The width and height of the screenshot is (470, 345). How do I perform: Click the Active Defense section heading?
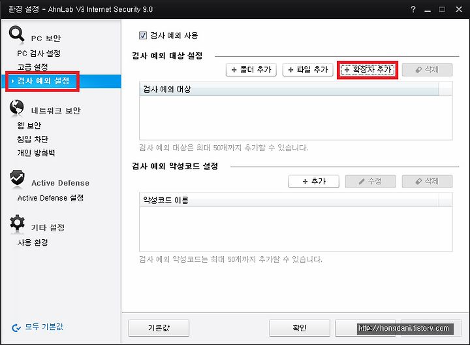tap(60, 183)
